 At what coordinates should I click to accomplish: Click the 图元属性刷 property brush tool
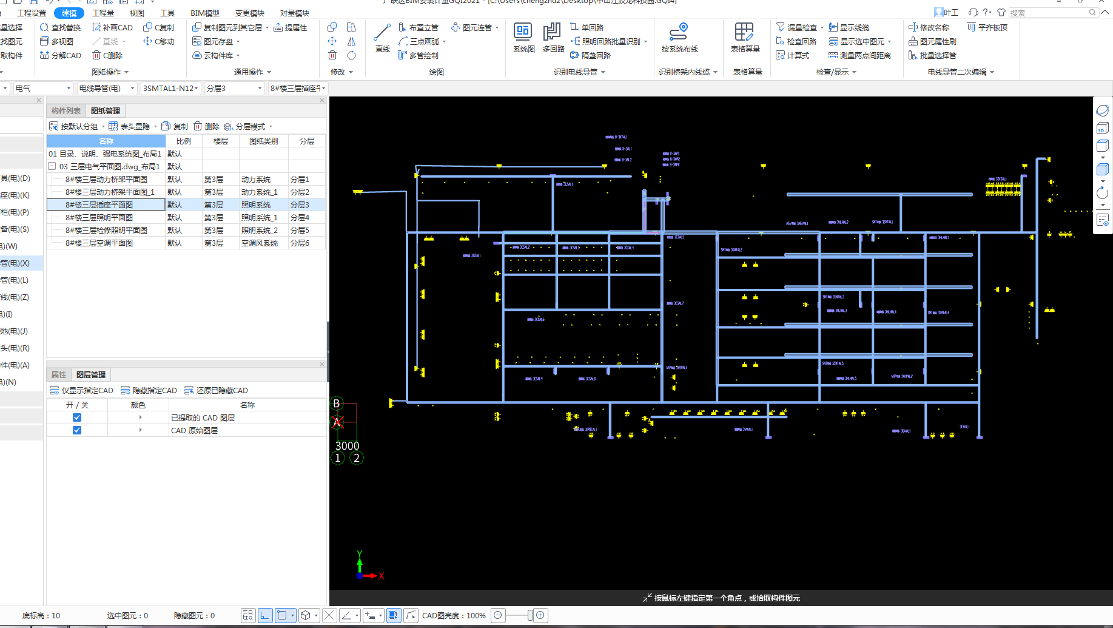933,41
